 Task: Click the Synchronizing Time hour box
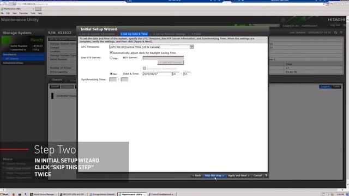tap(113, 79)
